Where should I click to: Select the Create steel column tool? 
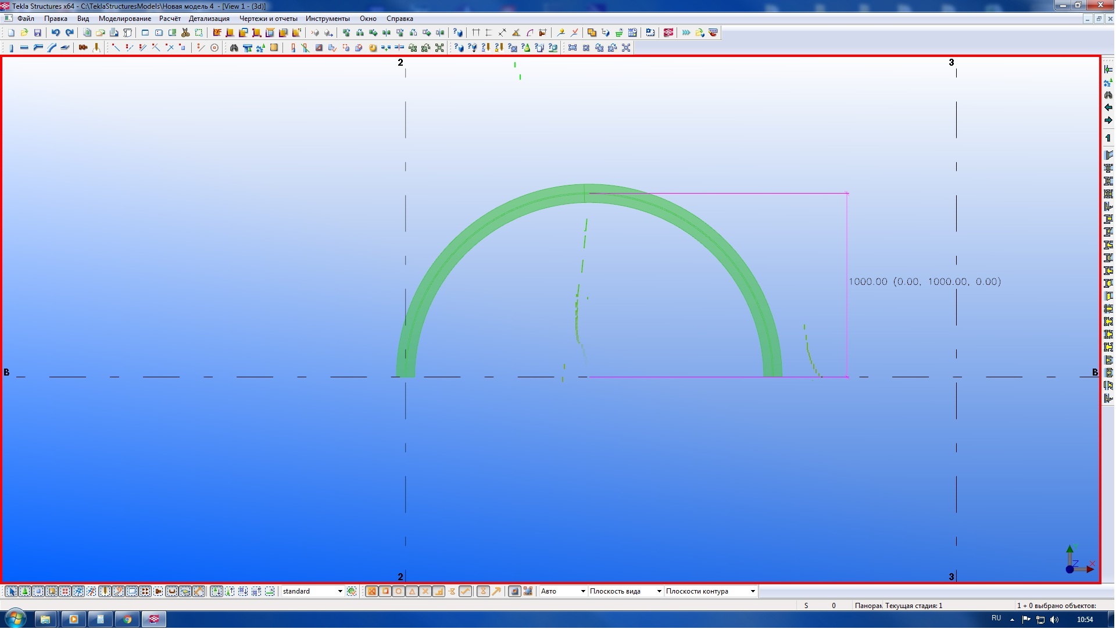10,48
